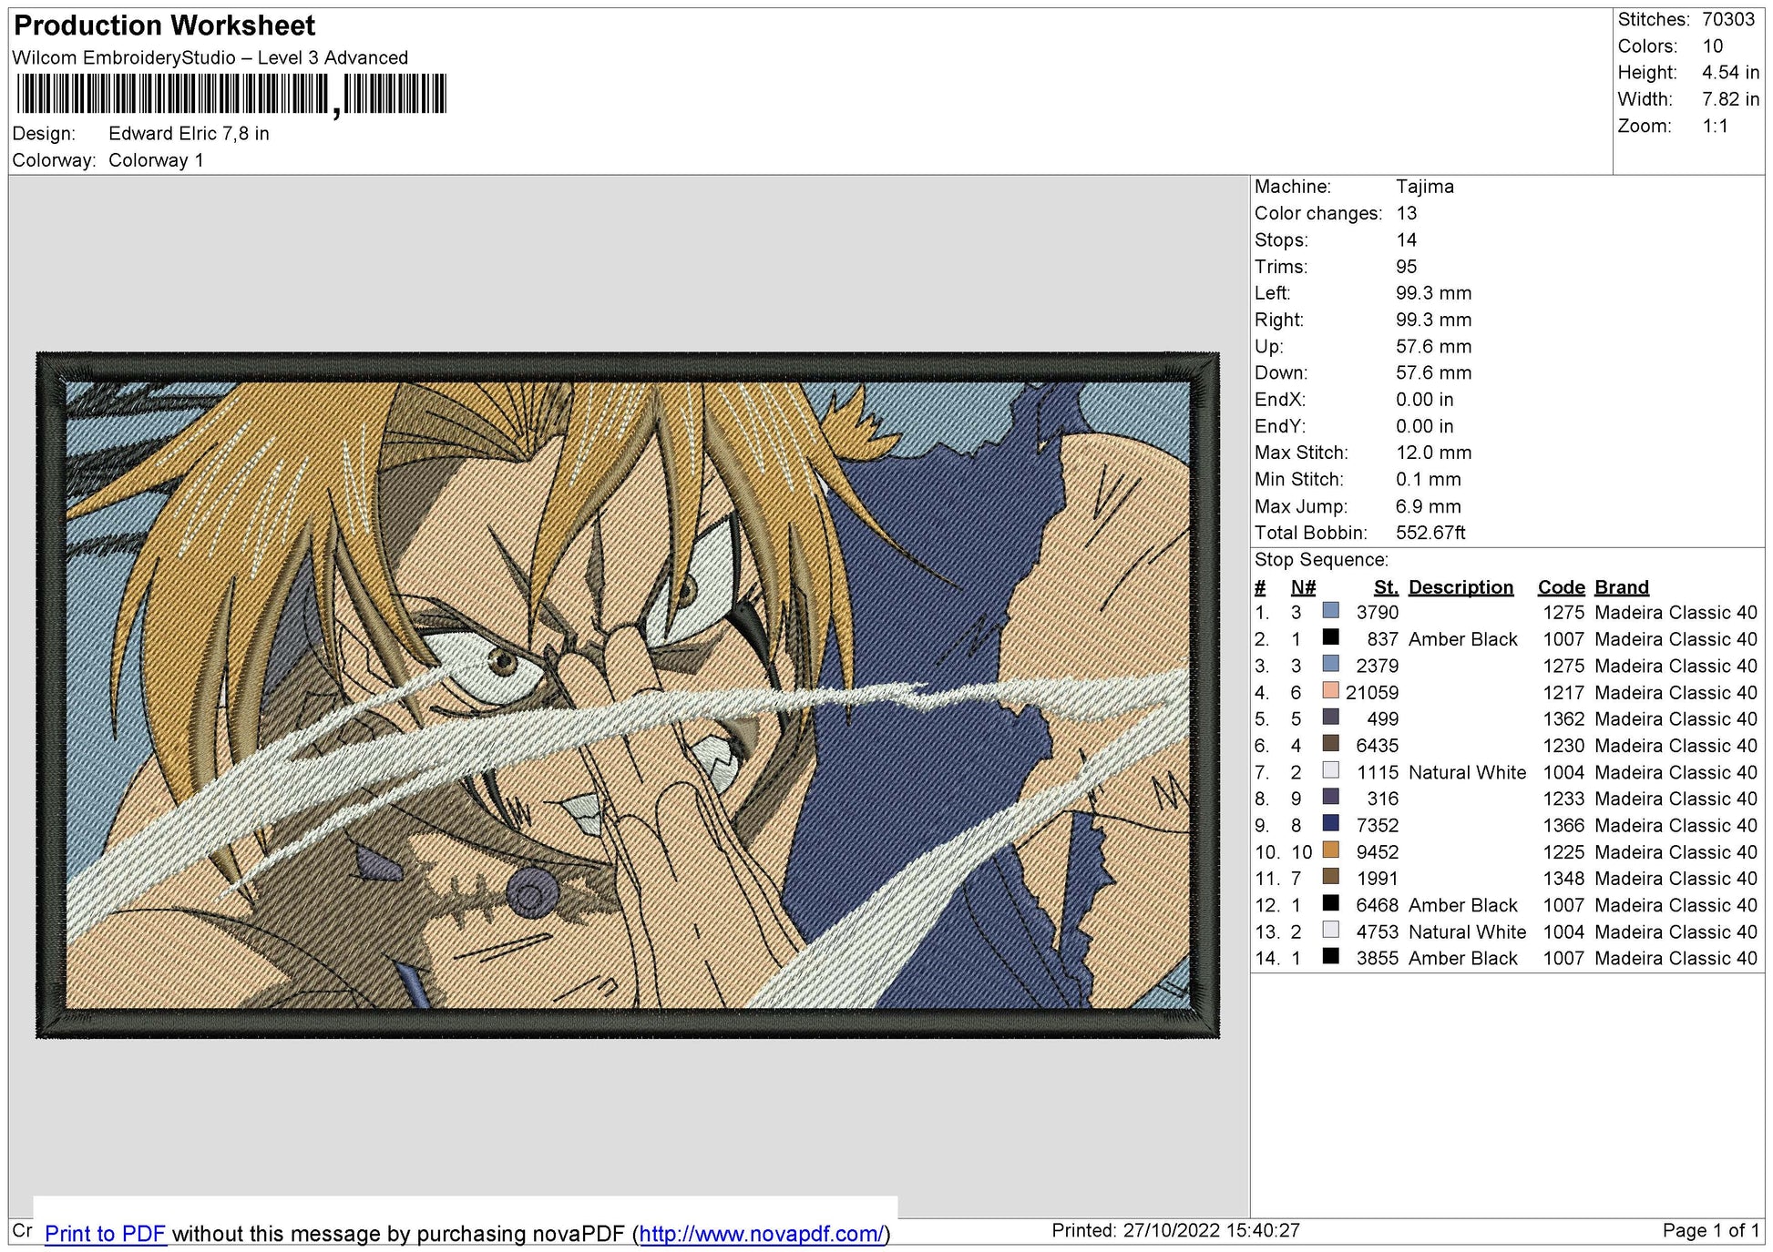This screenshot has width=1773, height=1252.
Task: Click the navy swatch in stop 9
Action: [1331, 824]
